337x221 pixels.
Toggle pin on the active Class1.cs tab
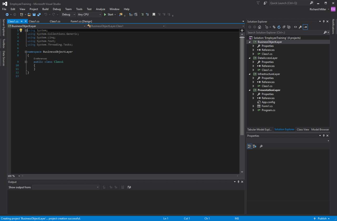coord(22,21)
